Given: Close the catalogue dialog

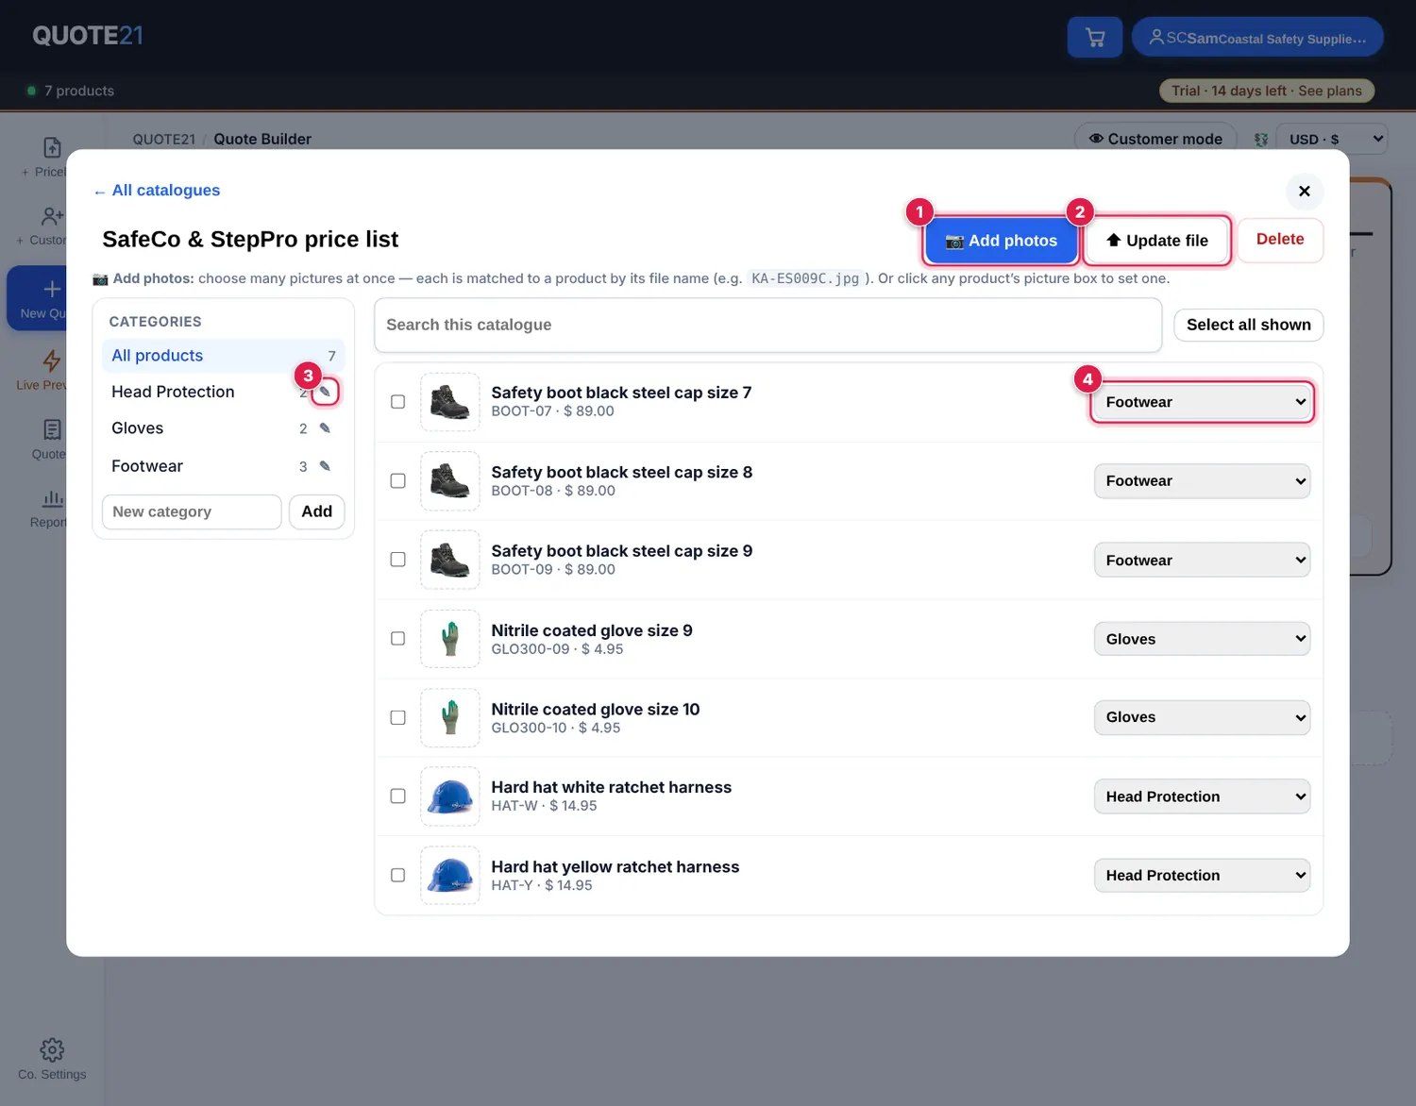Looking at the screenshot, I should pos(1305,191).
